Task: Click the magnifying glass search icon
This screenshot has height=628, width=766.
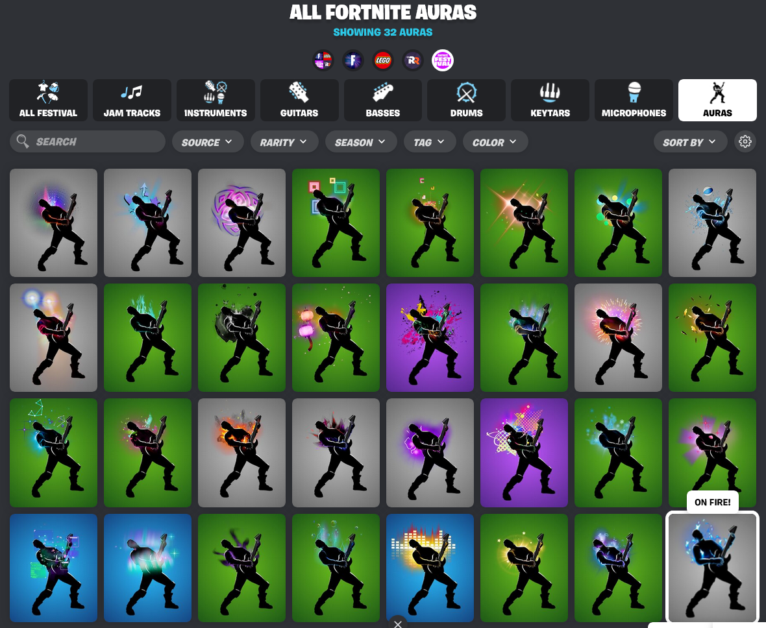Action: click(x=23, y=141)
